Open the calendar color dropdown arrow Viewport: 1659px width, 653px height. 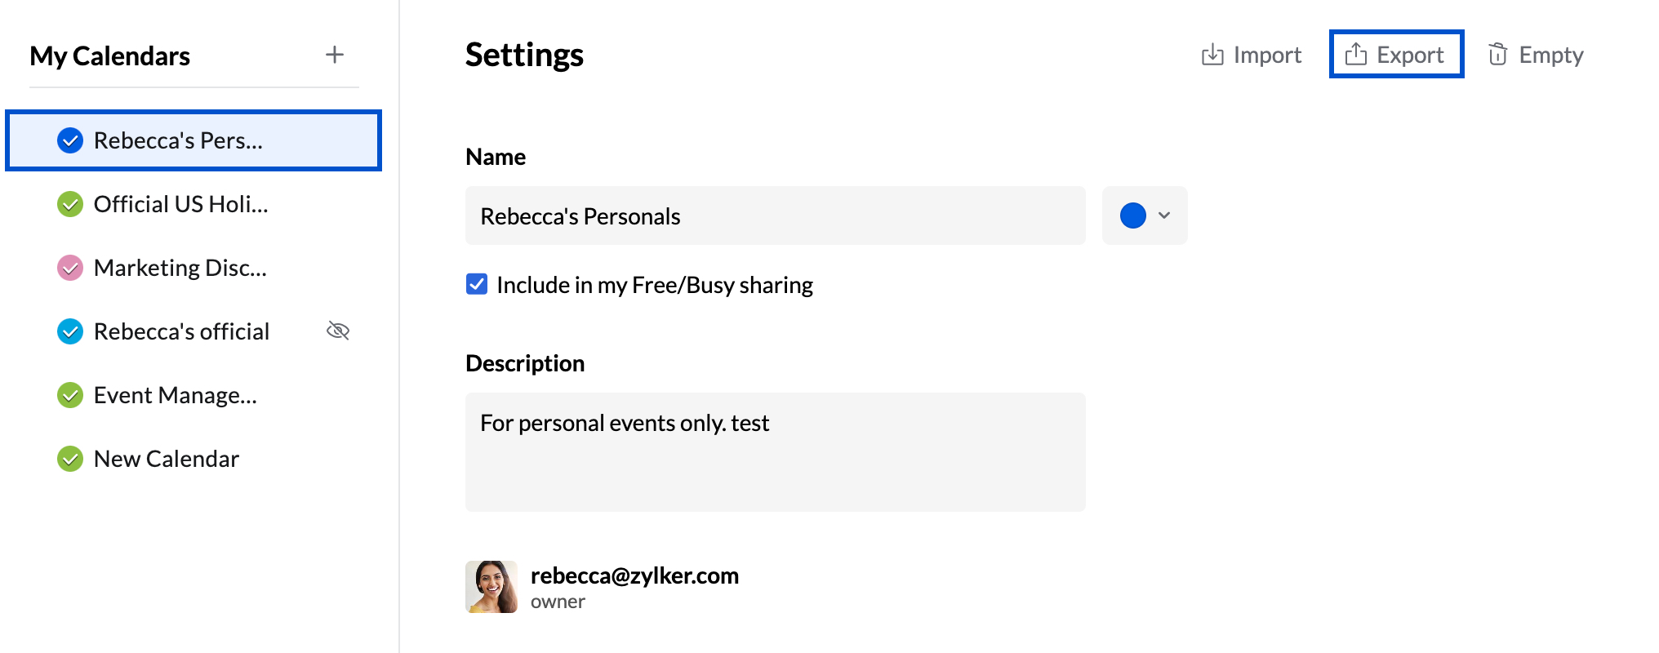pyautogui.click(x=1164, y=215)
